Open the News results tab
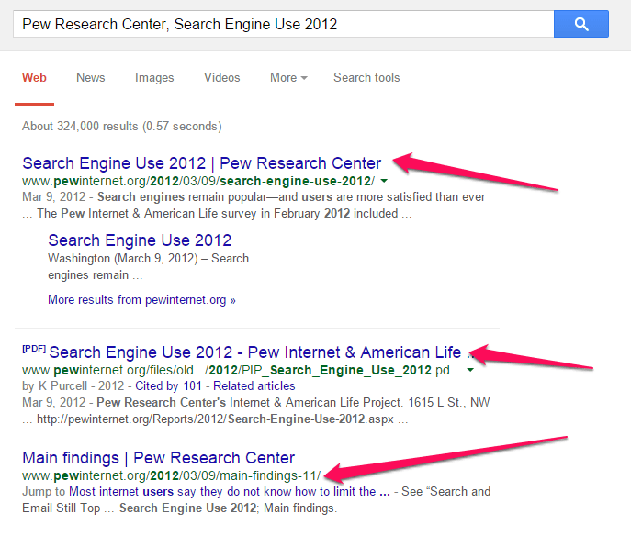This screenshot has width=631, height=536. [90, 78]
